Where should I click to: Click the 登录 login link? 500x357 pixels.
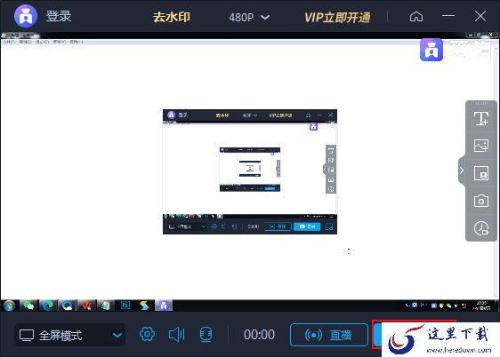coord(59,16)
